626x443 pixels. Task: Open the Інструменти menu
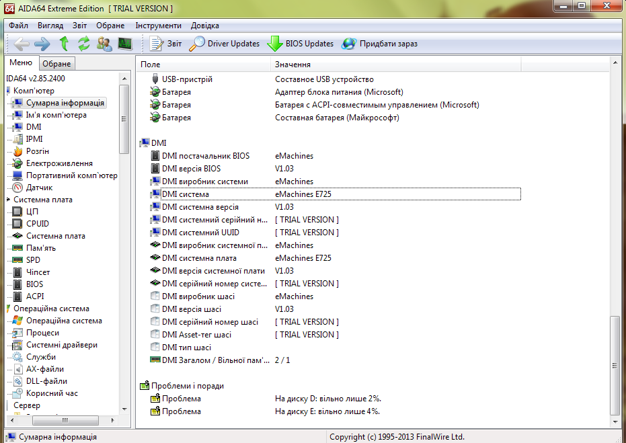158,26
